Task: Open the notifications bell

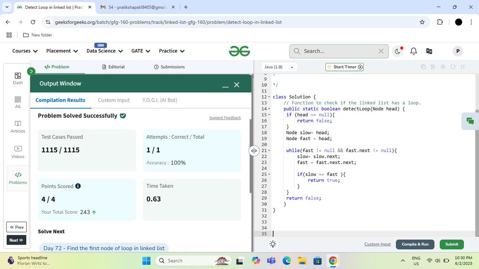Action: pyautogui.click(x=414, y=51)
